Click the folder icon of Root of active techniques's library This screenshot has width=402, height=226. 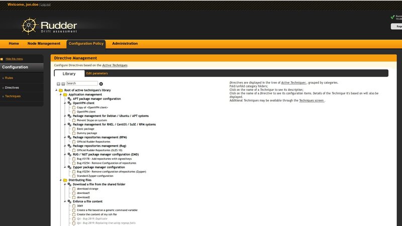(x=61, y=90)
